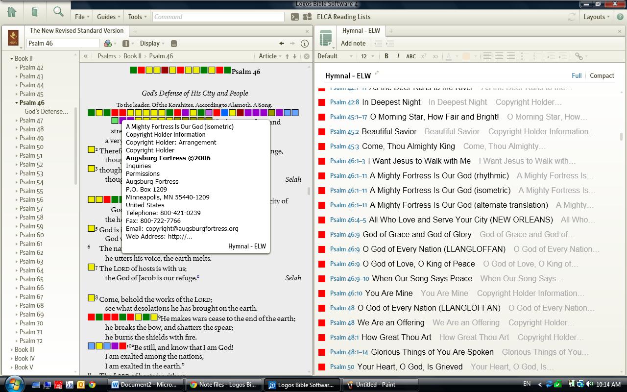The image size is (627, 392).
Task: Collapse the Book II tree node
Action: pos(12,59)
